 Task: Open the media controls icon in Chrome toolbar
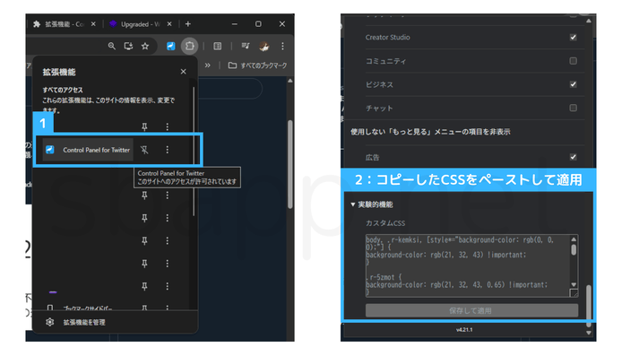pos(246,46)
